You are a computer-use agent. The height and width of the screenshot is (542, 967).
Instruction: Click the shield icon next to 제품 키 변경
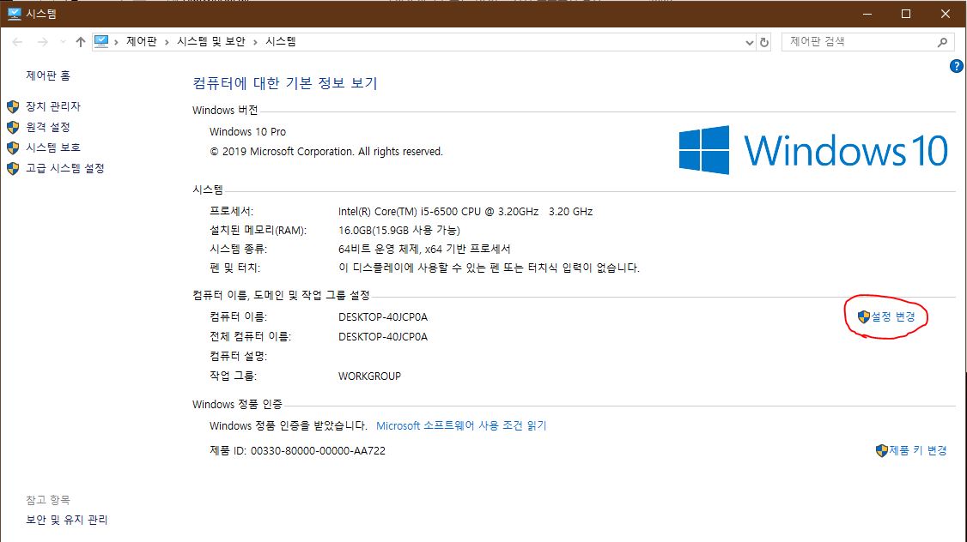click(x=882, y=450)
